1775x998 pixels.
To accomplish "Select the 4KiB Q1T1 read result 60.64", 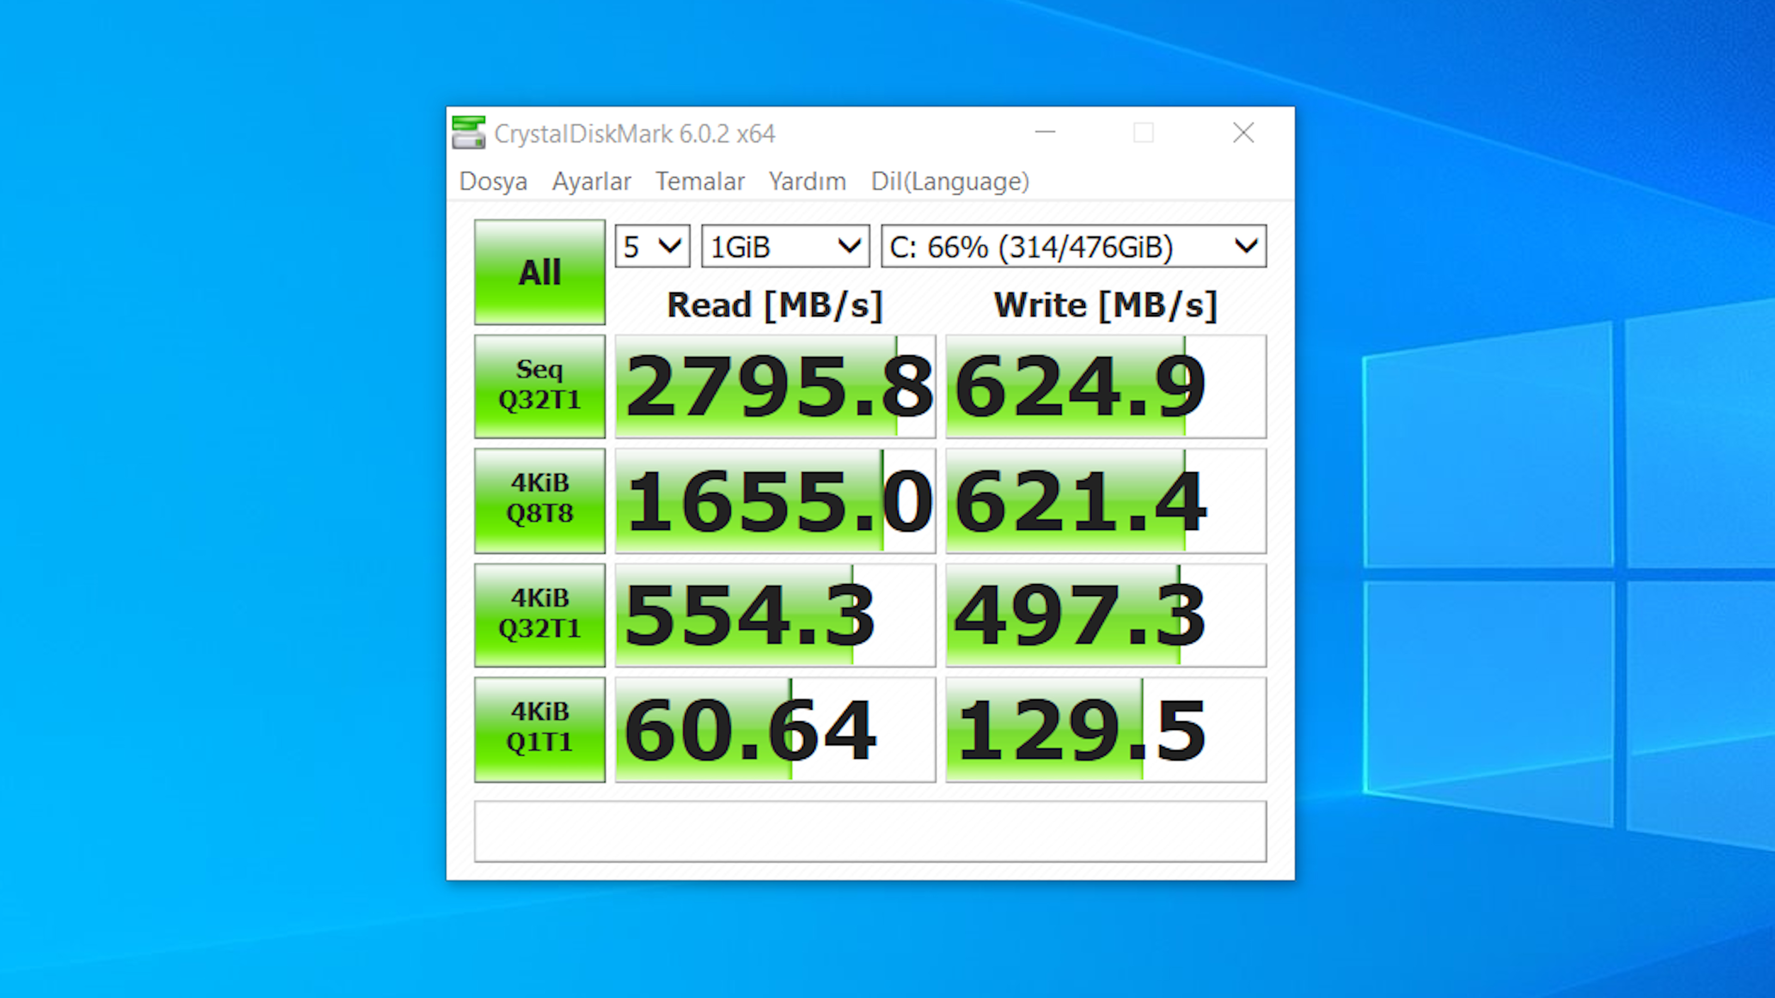I will 775,730.
